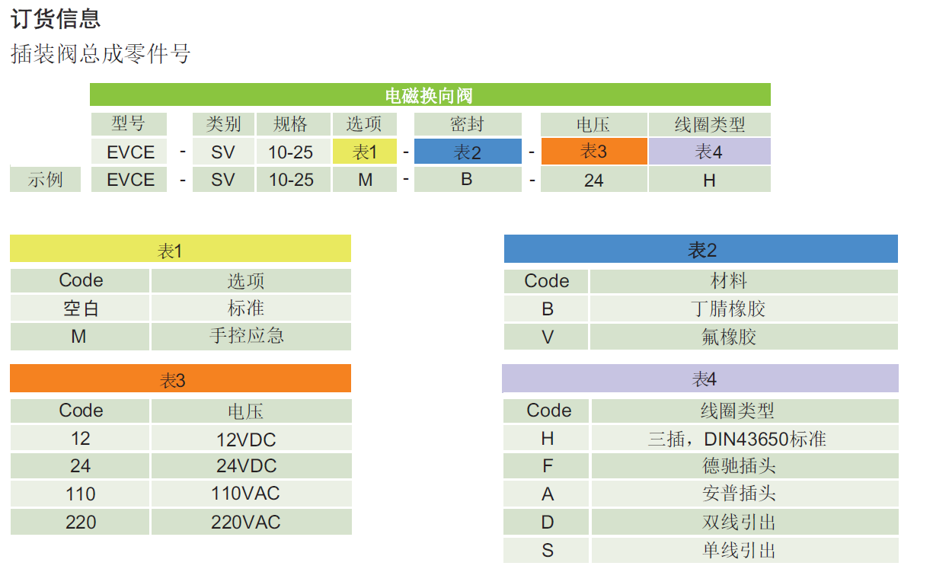Screen dimensions: 933x569
Task: Click the 示例 row label
Action: point(45,180)
